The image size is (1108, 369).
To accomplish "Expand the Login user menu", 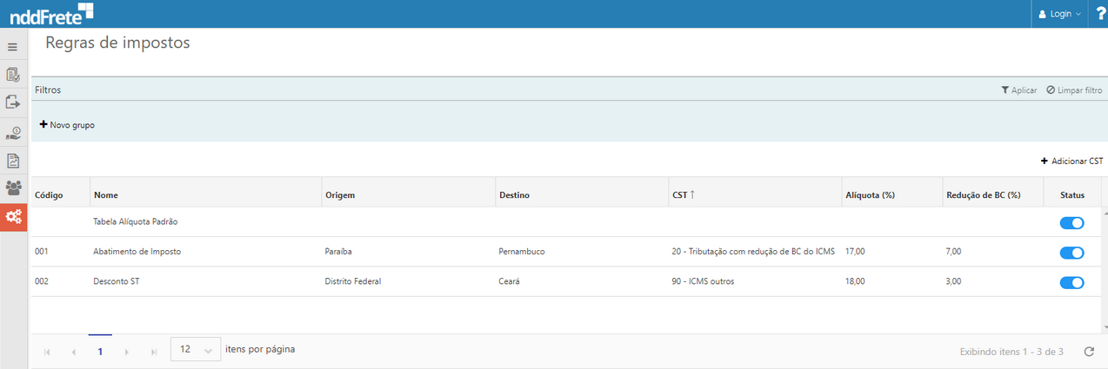I will (1059, 14).
